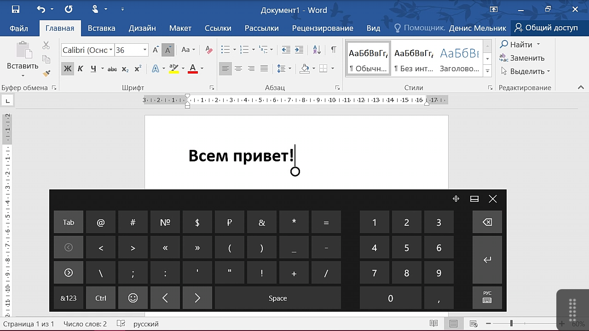Open the Calibri font name dropdown
The width and height of the screenshot is (589, 331).
[x=111, y=50]
